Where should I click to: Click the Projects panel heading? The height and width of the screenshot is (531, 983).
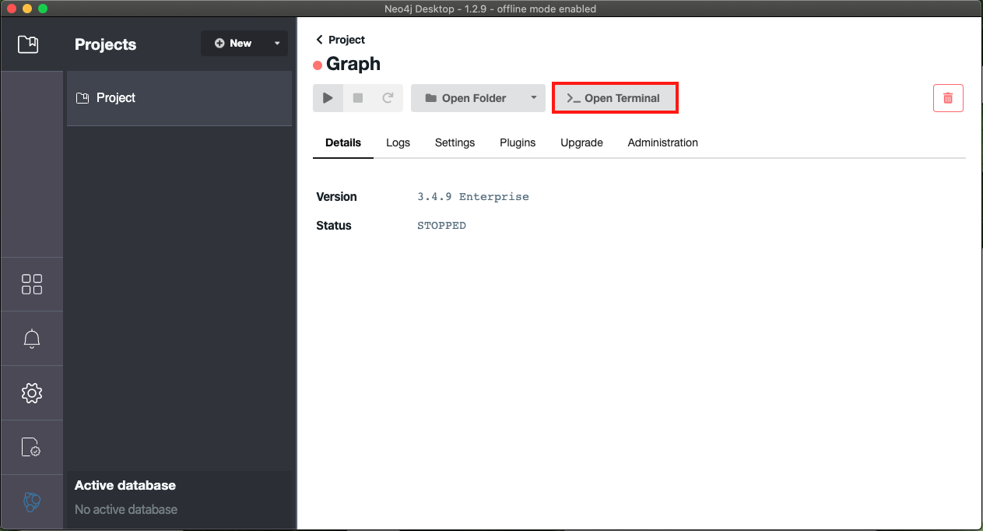tap(105, 44)
